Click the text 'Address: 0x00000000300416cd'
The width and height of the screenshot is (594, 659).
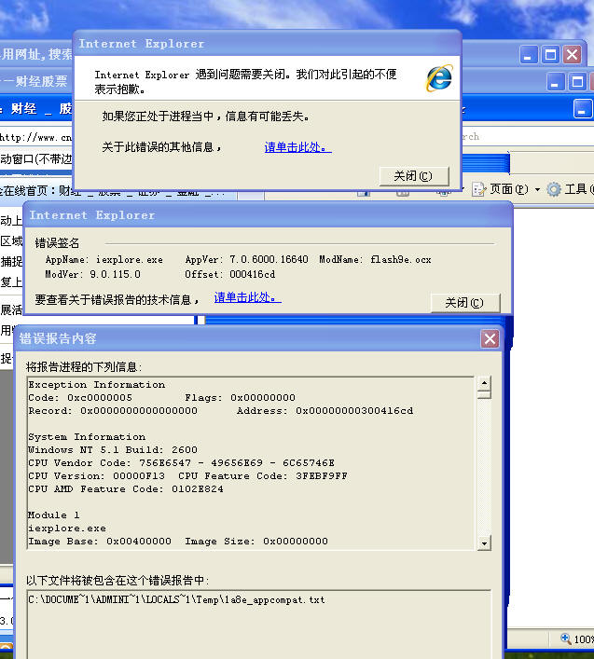click(325, 411)
